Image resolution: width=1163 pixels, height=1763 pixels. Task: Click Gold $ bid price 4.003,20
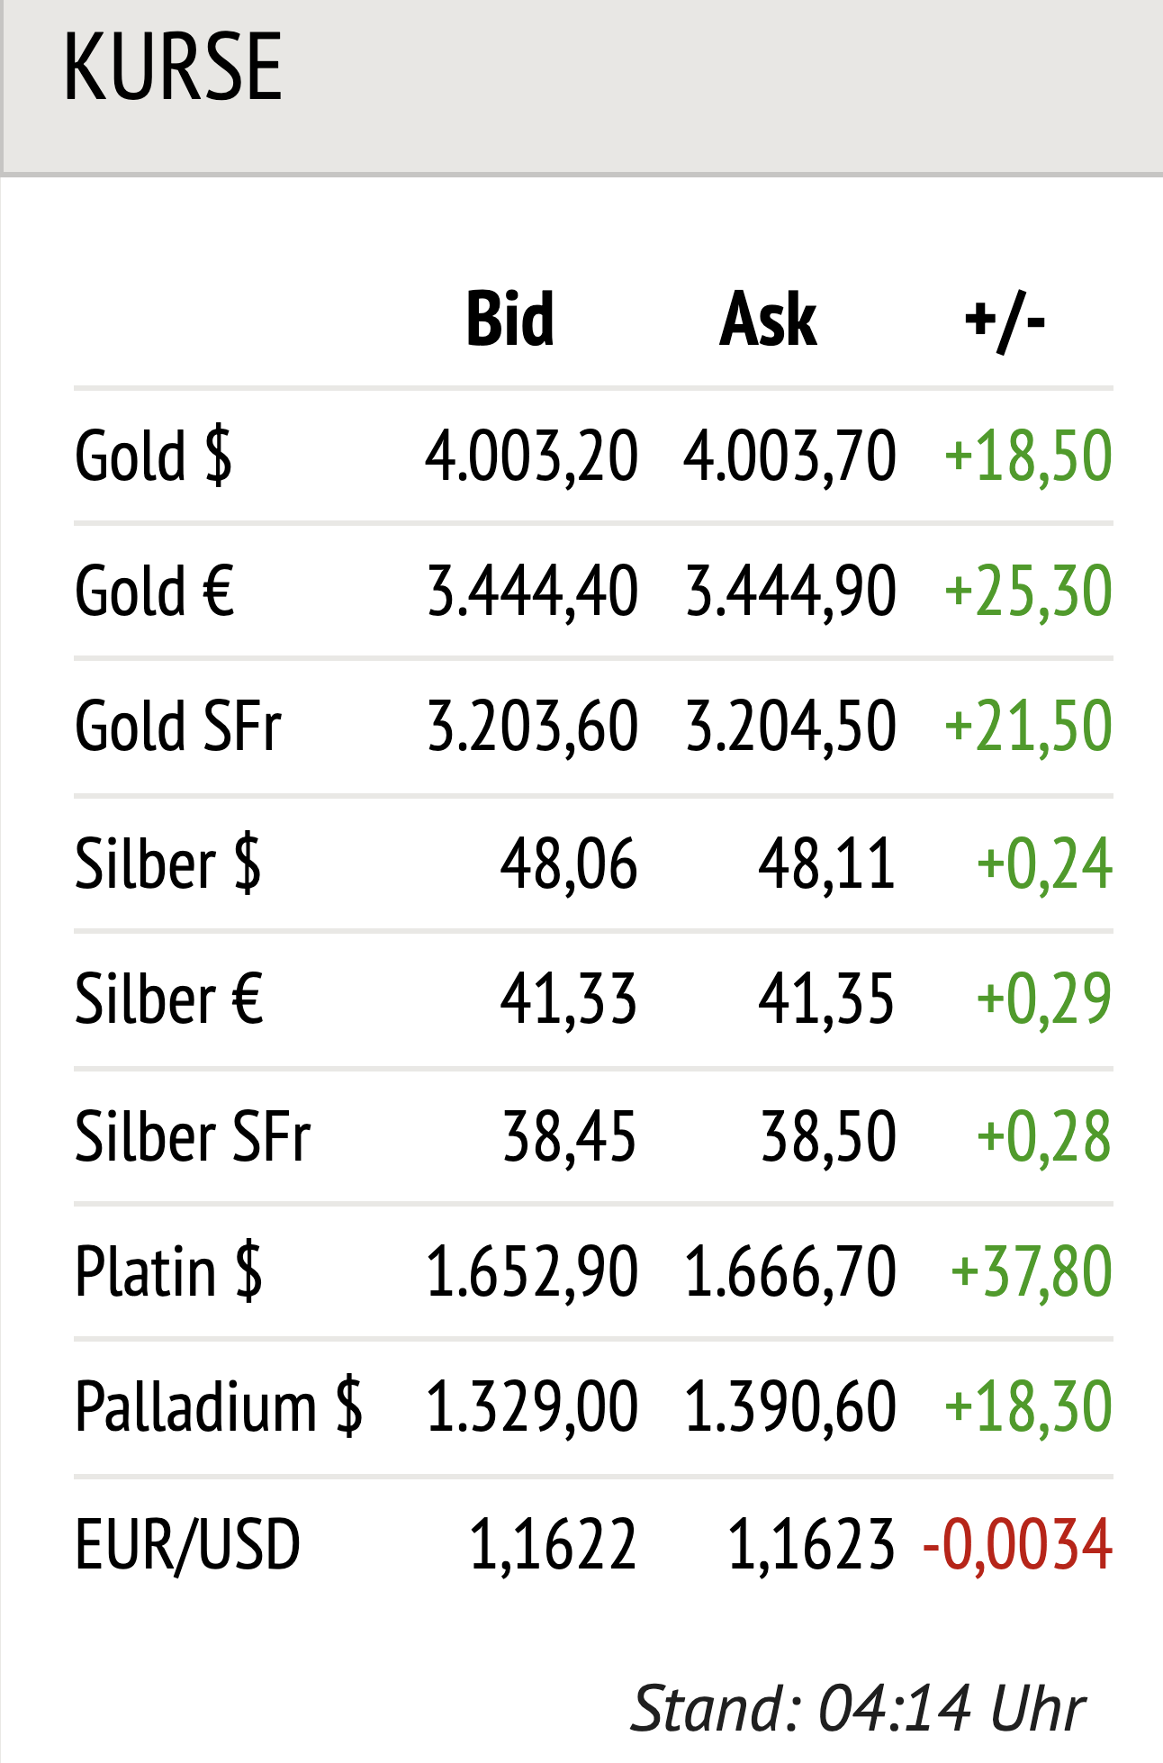click(531, 456)
